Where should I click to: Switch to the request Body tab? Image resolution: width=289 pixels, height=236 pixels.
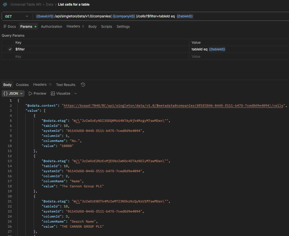pos(93,27)
